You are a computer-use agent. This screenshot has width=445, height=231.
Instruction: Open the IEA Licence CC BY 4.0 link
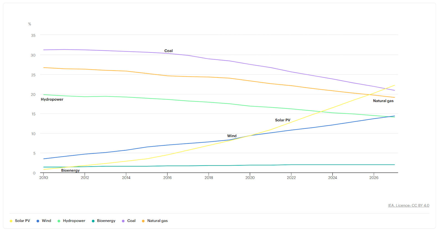click(409, 205)
